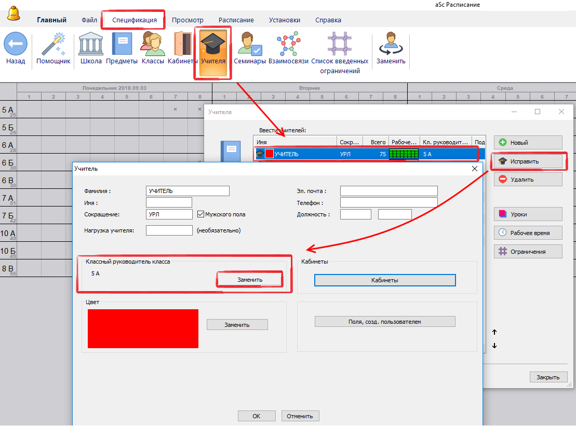Viewport: 576px width, 426px height.
Task: Click the Назад back arrow icon
Action: (16, 45)
